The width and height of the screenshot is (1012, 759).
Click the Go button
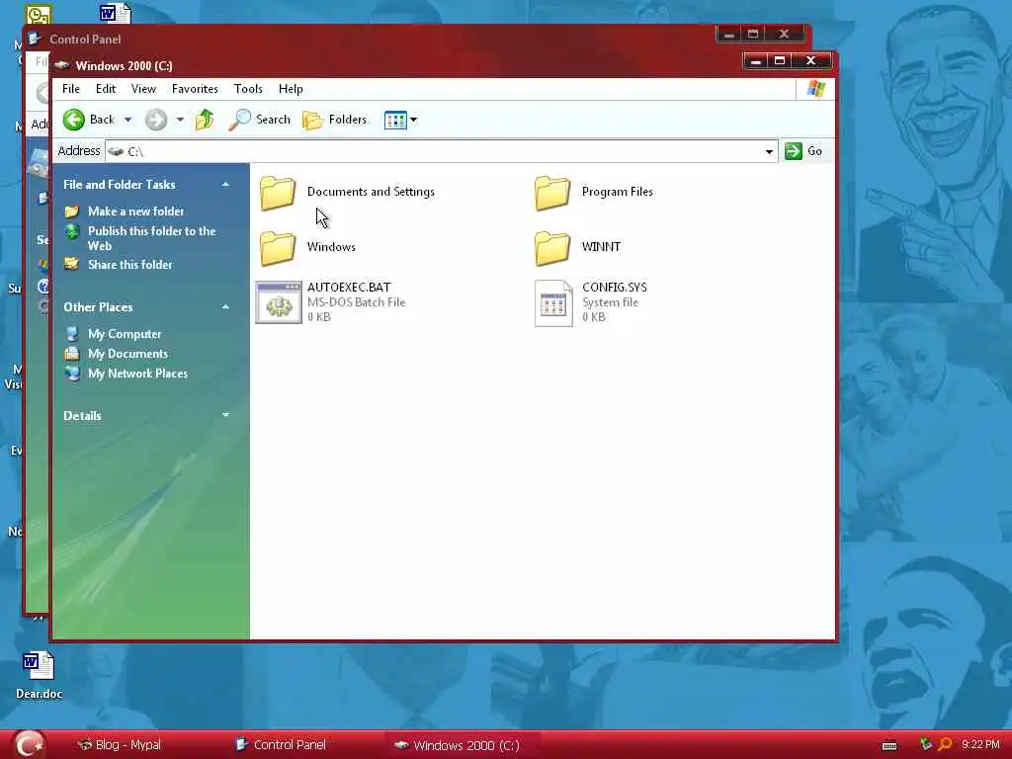click(x=803, y=151)
